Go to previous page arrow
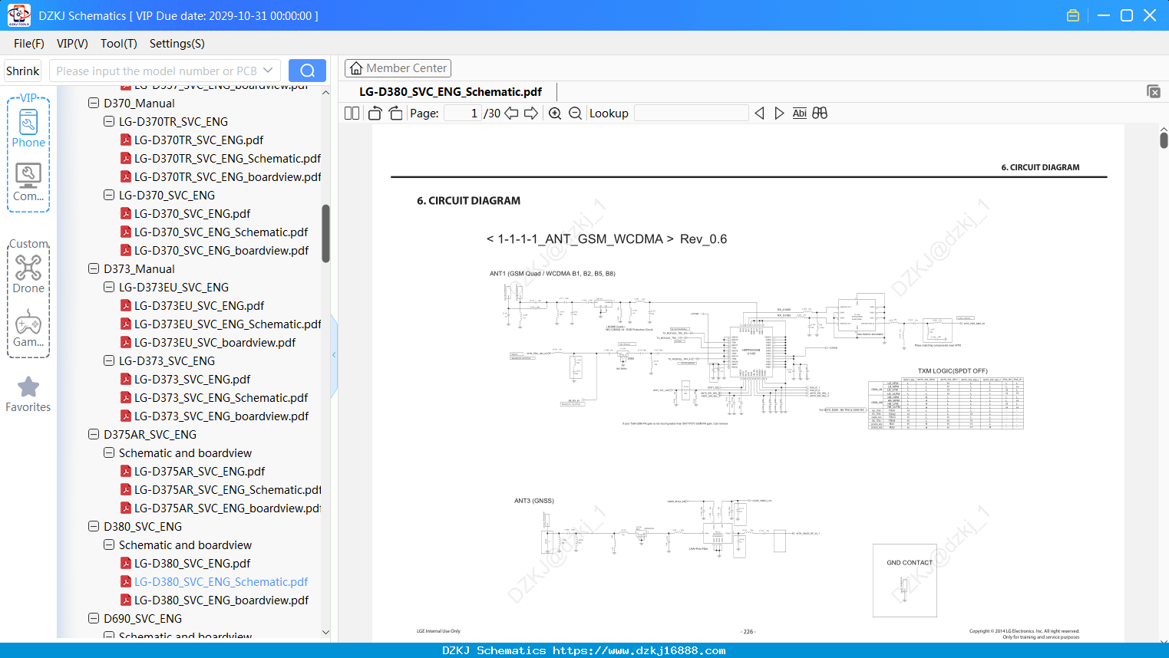The width and height of the screenshot is (1169, 658). (511, 113)
